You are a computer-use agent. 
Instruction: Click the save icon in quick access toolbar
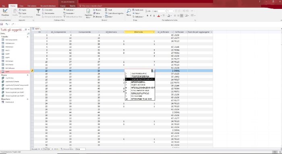[x=2, y=24]
